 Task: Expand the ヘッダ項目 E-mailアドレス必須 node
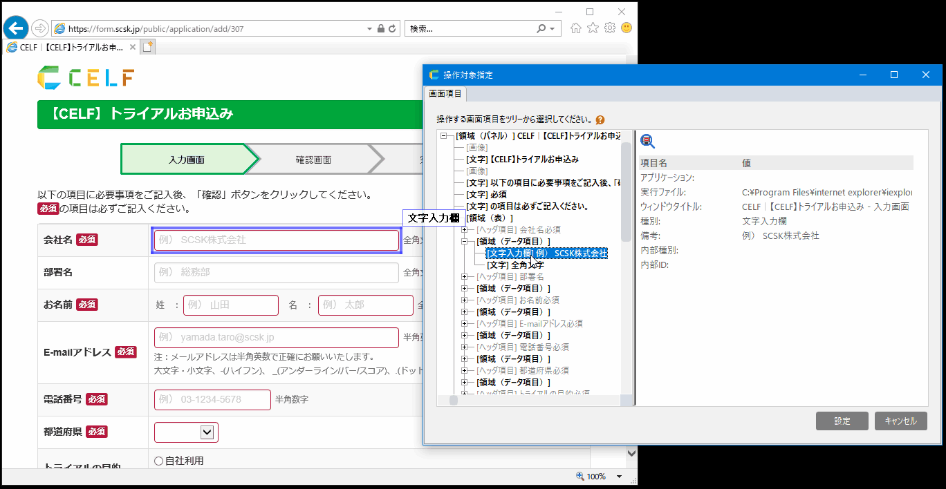[465, 324]
